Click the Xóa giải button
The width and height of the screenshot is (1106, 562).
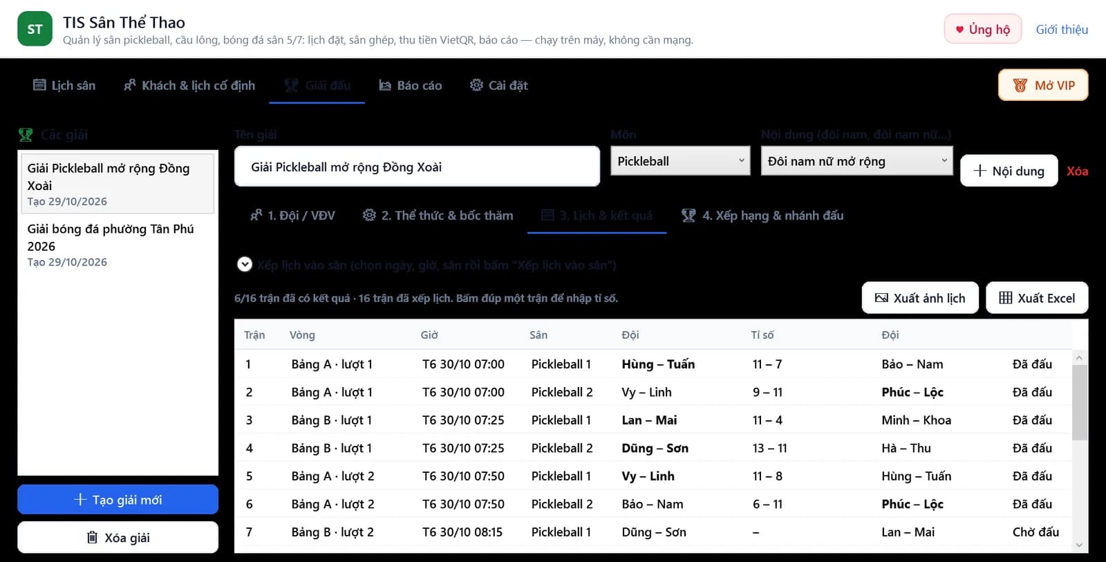pos(118,537)
